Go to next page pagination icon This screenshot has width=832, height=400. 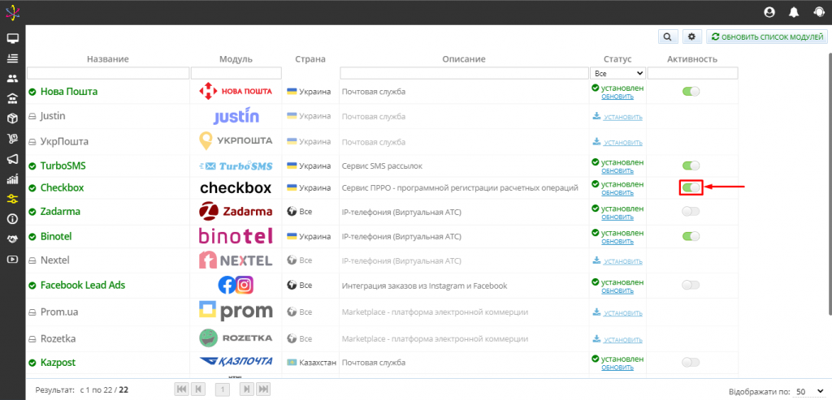click(x=247, y=389)
